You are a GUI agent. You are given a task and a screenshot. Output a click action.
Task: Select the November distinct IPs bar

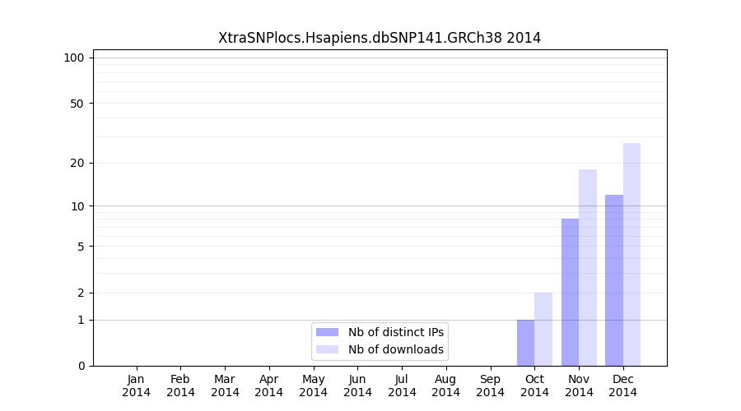570,292
